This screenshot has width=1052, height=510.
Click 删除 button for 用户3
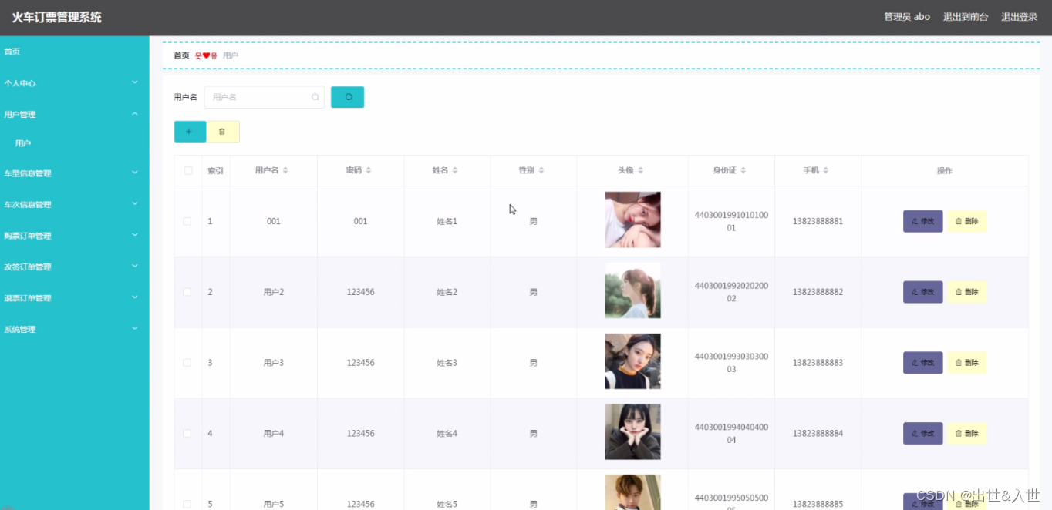point(967,363)
